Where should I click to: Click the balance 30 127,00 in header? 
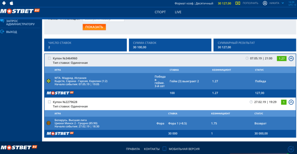pos(225,4)
